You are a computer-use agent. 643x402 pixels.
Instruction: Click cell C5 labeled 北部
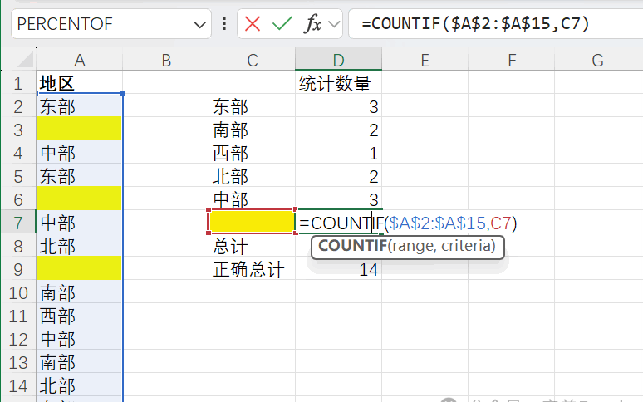click(253, 177)
